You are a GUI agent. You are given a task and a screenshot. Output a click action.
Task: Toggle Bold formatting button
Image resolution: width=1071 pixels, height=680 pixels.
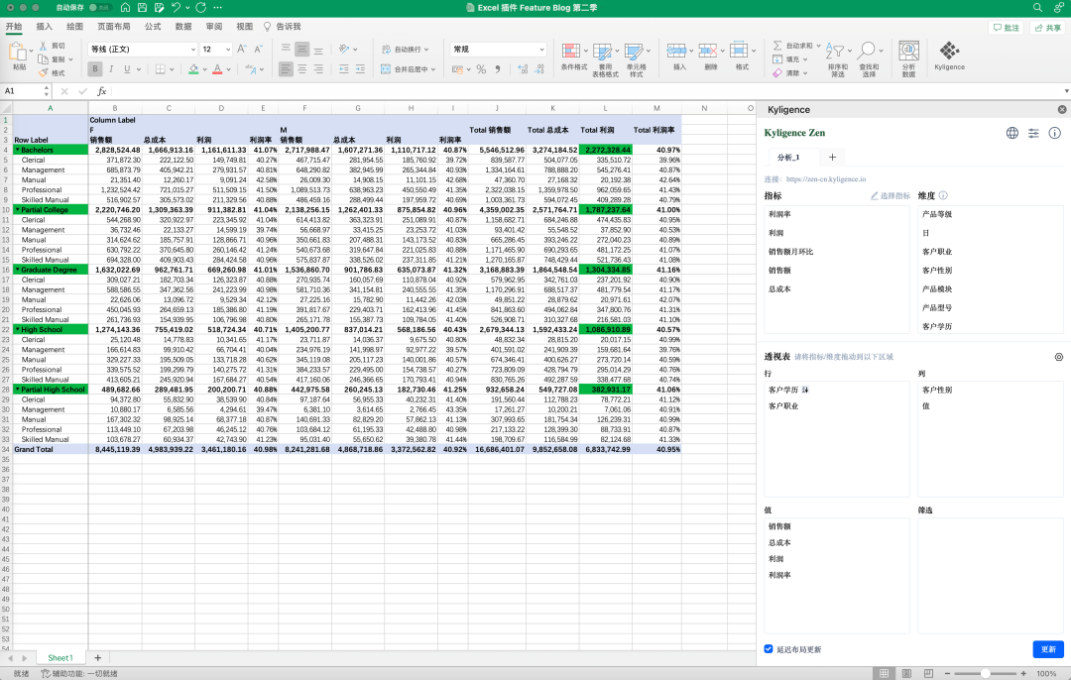(95, 69)
